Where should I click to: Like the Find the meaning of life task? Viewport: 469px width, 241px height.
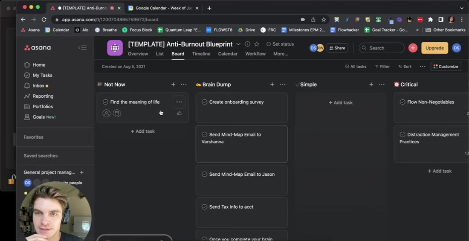pyautogui.click(x=179, y=113)
